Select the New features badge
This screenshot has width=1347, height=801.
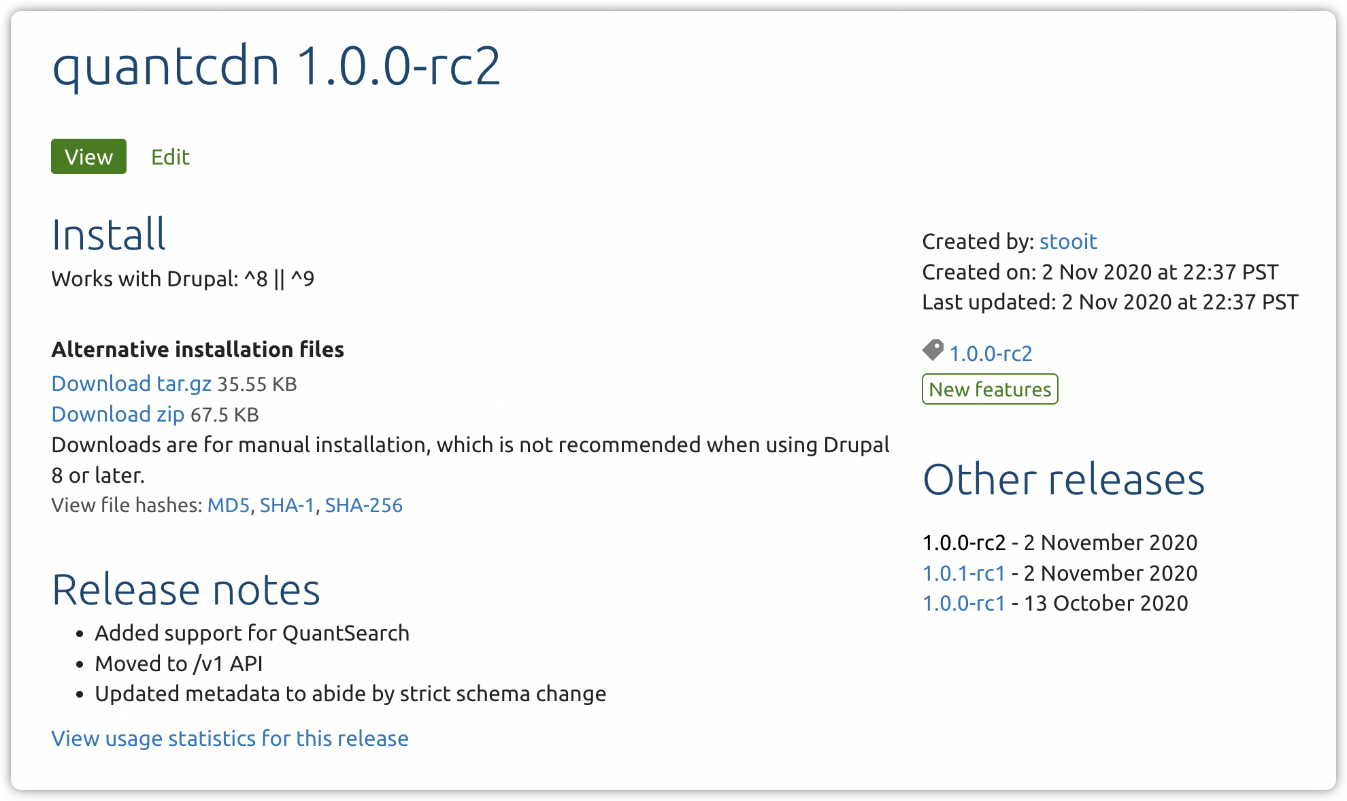pyautogui.click(x=989, y=389)
